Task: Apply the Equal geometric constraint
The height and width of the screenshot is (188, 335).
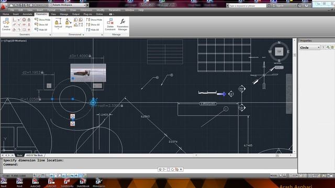Action: click(29, 29)
